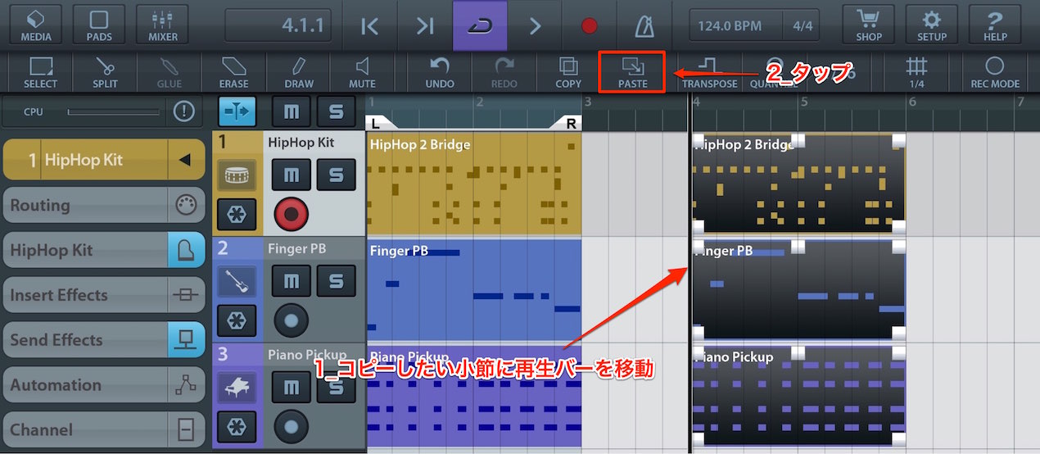Open the SHOP cart
Viewport: 1040px width, 454px height.
tap(869, 25)
